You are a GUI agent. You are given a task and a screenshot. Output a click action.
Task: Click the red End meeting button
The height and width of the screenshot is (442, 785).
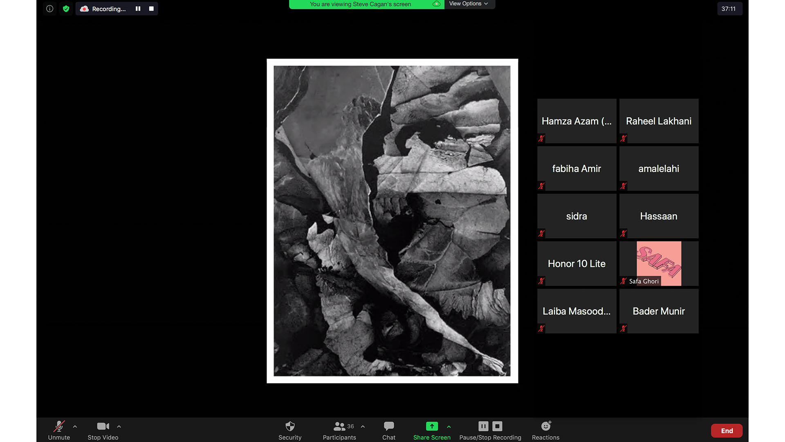coord(727,431)
